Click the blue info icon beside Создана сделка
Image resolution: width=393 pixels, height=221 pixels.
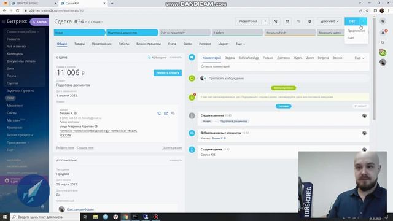[x=192, y=150]
